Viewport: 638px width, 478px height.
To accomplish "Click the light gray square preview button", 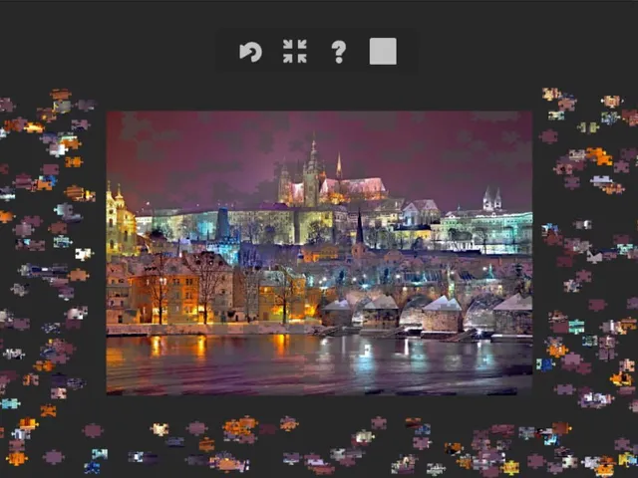I will coord(383,51).
